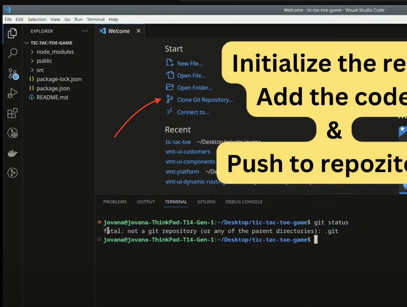
Task: Click the Clone Git Repository link
Action: tap(205, 100)
